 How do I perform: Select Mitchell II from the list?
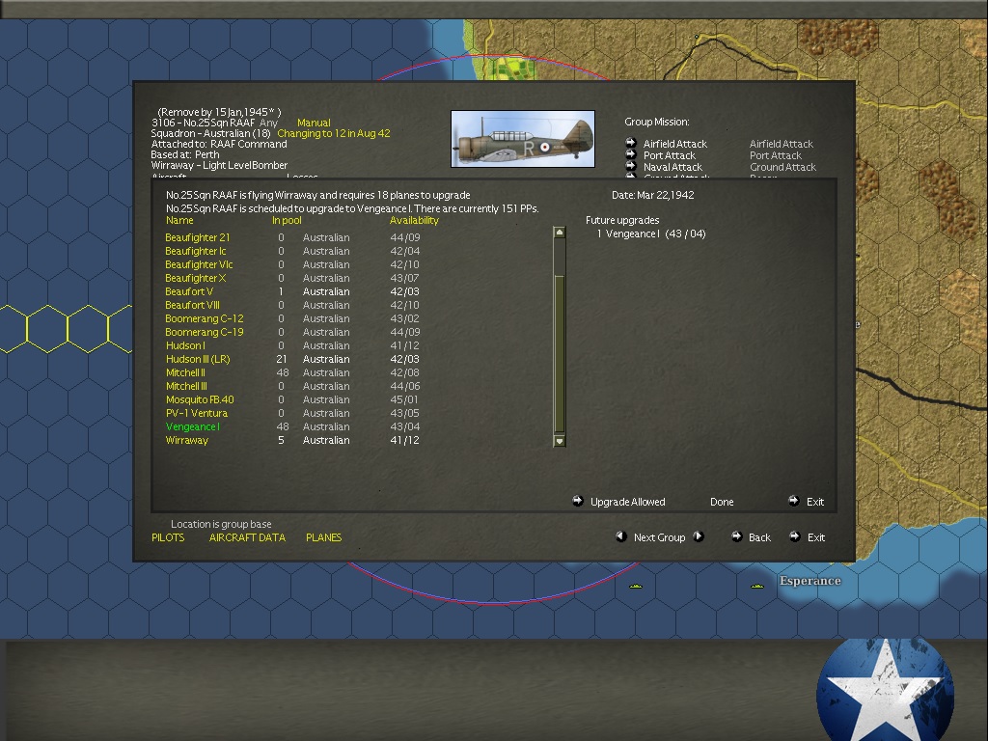185,373
